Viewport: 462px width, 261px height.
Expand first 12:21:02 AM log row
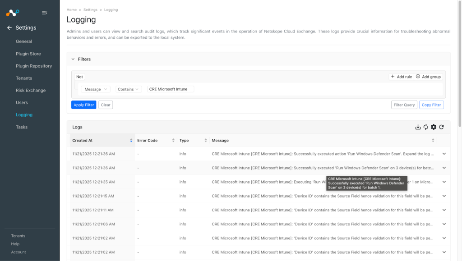444,238
